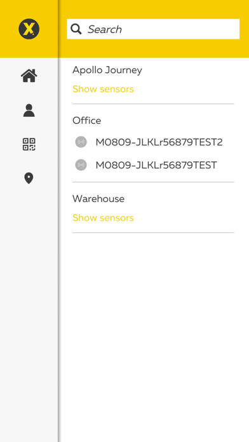Click sensor signal icon beside M0809-JLKLr56879TEST

81,165
